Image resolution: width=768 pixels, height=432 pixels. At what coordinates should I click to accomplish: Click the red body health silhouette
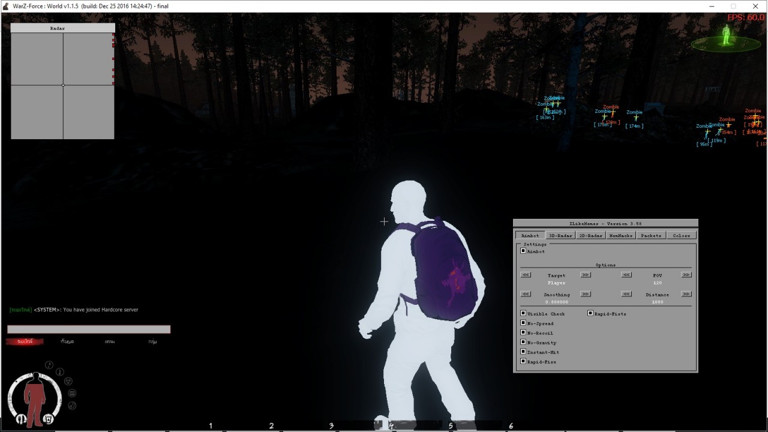pos(35,397)
